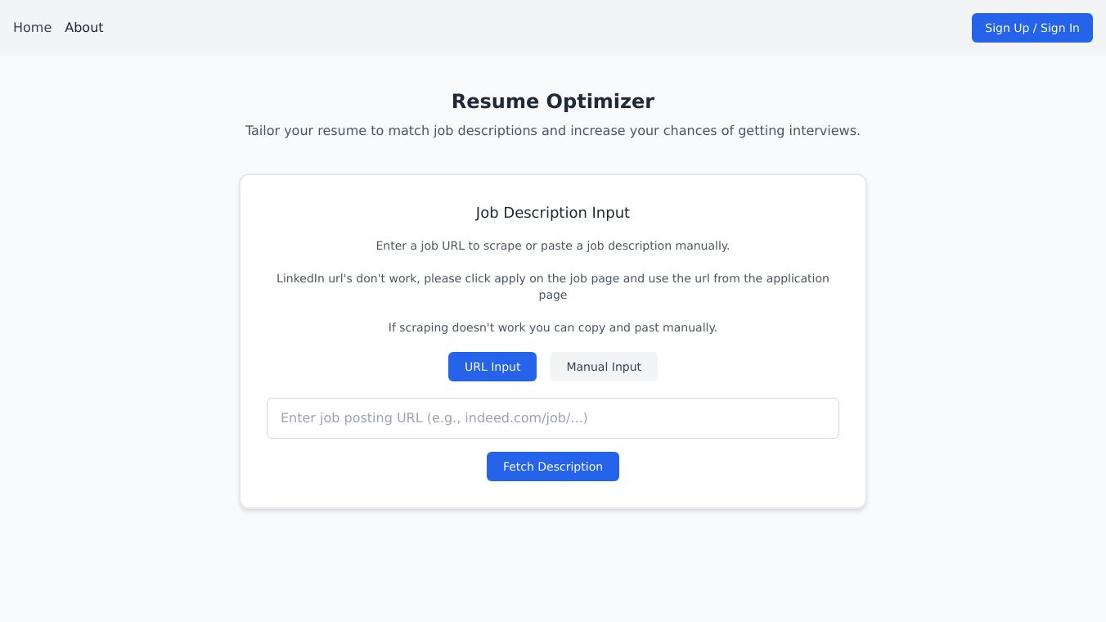The image size is (1106, 622).
Task: Toggle input mode to URL Input
Action: tap(492, 367)
